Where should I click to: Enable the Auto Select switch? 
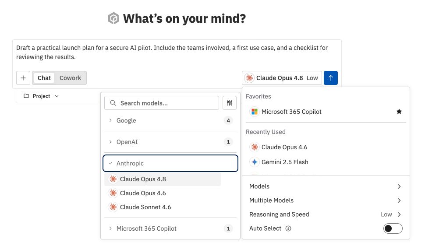tap(393, 228)
